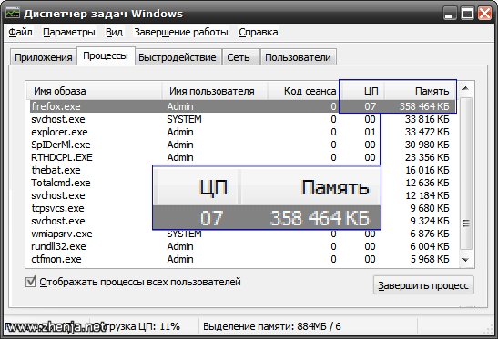Click the 30 980 КБ memory cell
The height and width of the screenshot is (339, 498).
coord(427,145)
